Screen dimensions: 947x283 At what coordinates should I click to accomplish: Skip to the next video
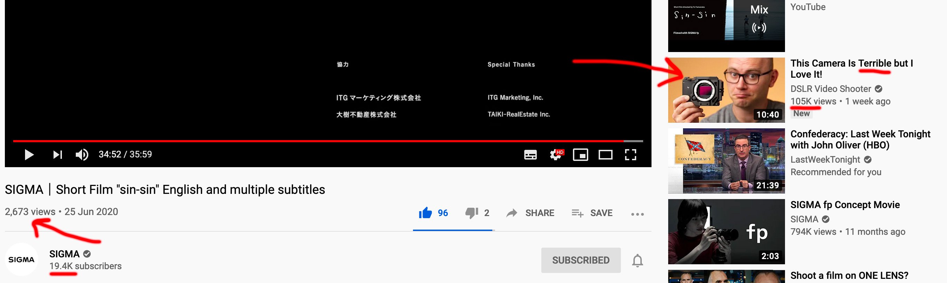click(x=58, y=155)
